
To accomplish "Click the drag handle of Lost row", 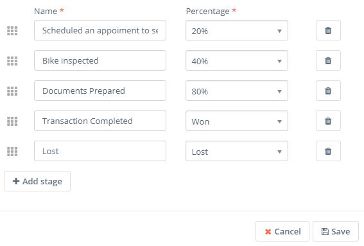I will coord(12,152).
